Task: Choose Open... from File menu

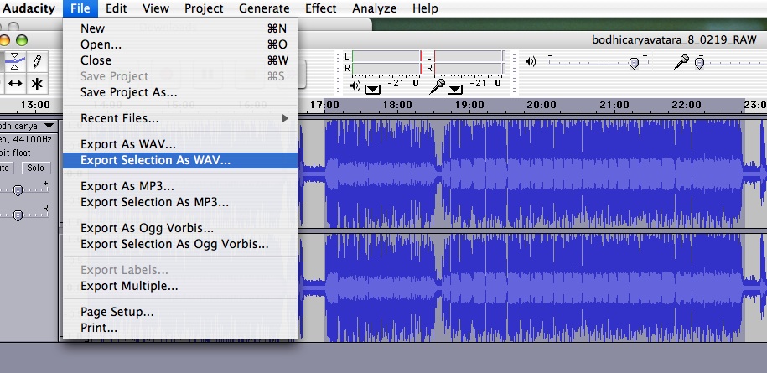Action: pyautogui.click(x=180, y=44)
